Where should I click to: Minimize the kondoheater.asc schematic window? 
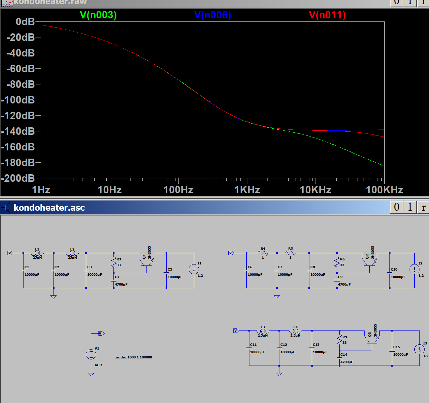(397, 207)
